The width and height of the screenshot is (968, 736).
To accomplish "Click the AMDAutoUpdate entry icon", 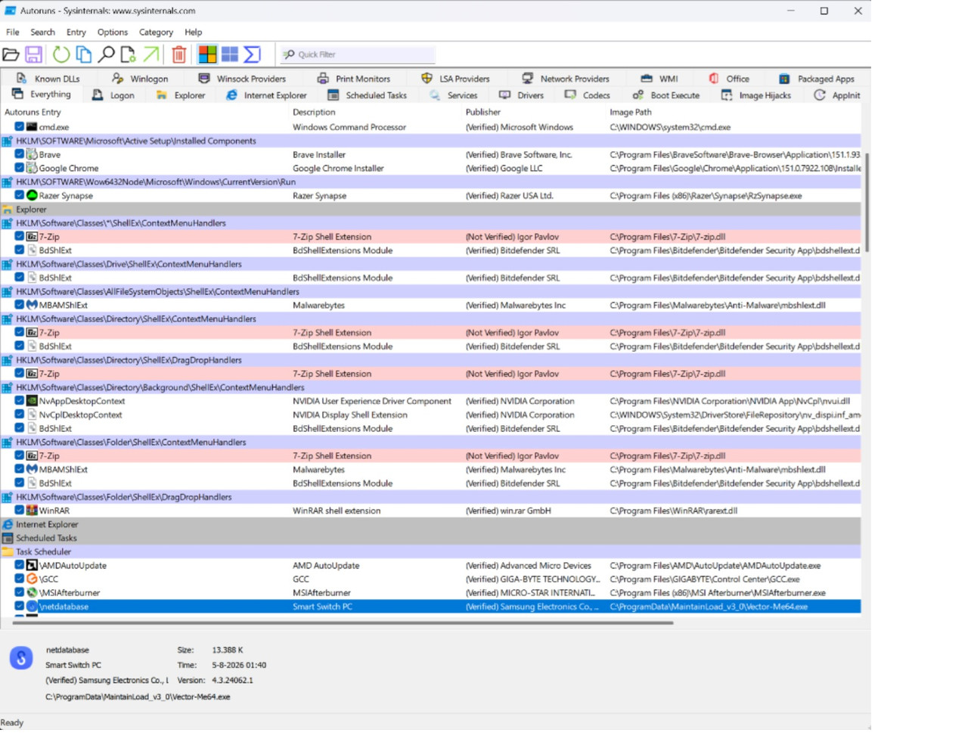I will coord(32,565).
